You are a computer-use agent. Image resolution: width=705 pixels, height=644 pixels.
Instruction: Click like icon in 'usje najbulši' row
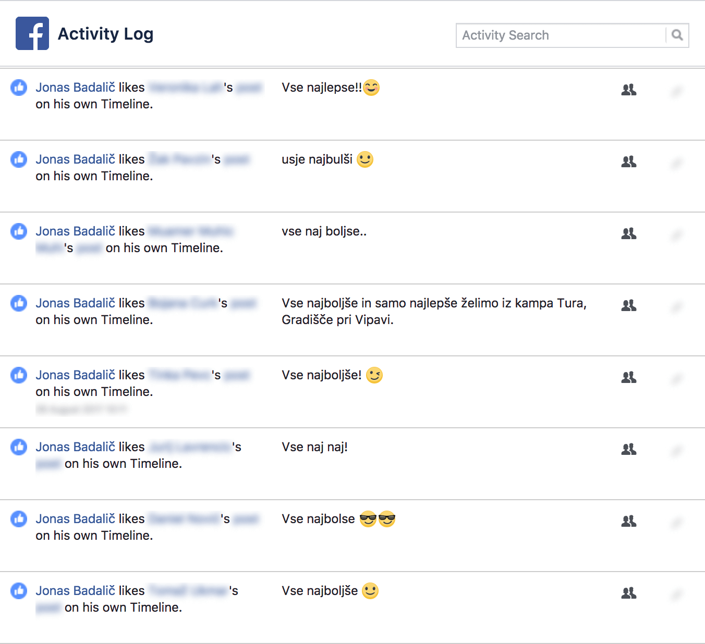click(19, 159)
